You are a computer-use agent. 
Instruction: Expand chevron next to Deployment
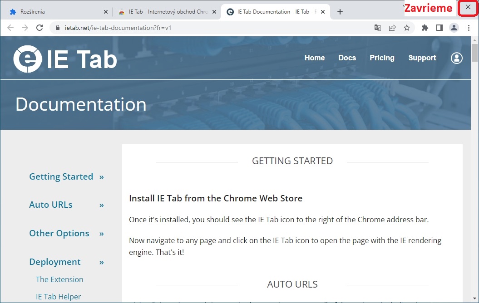click(101, 262)
